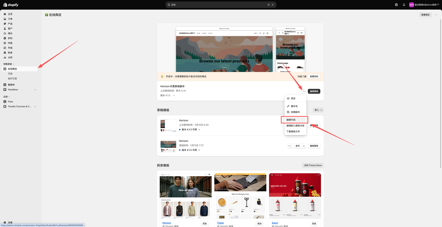Choose 编辑代码 edit code from context menu
Image resolution: width=442 pixels, height=227 pixels.
[294, 120]
